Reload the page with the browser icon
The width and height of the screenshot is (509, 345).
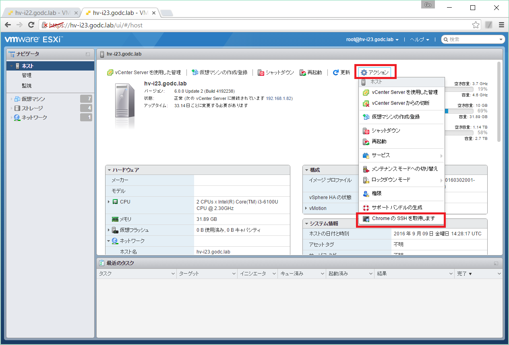point(31,25)
